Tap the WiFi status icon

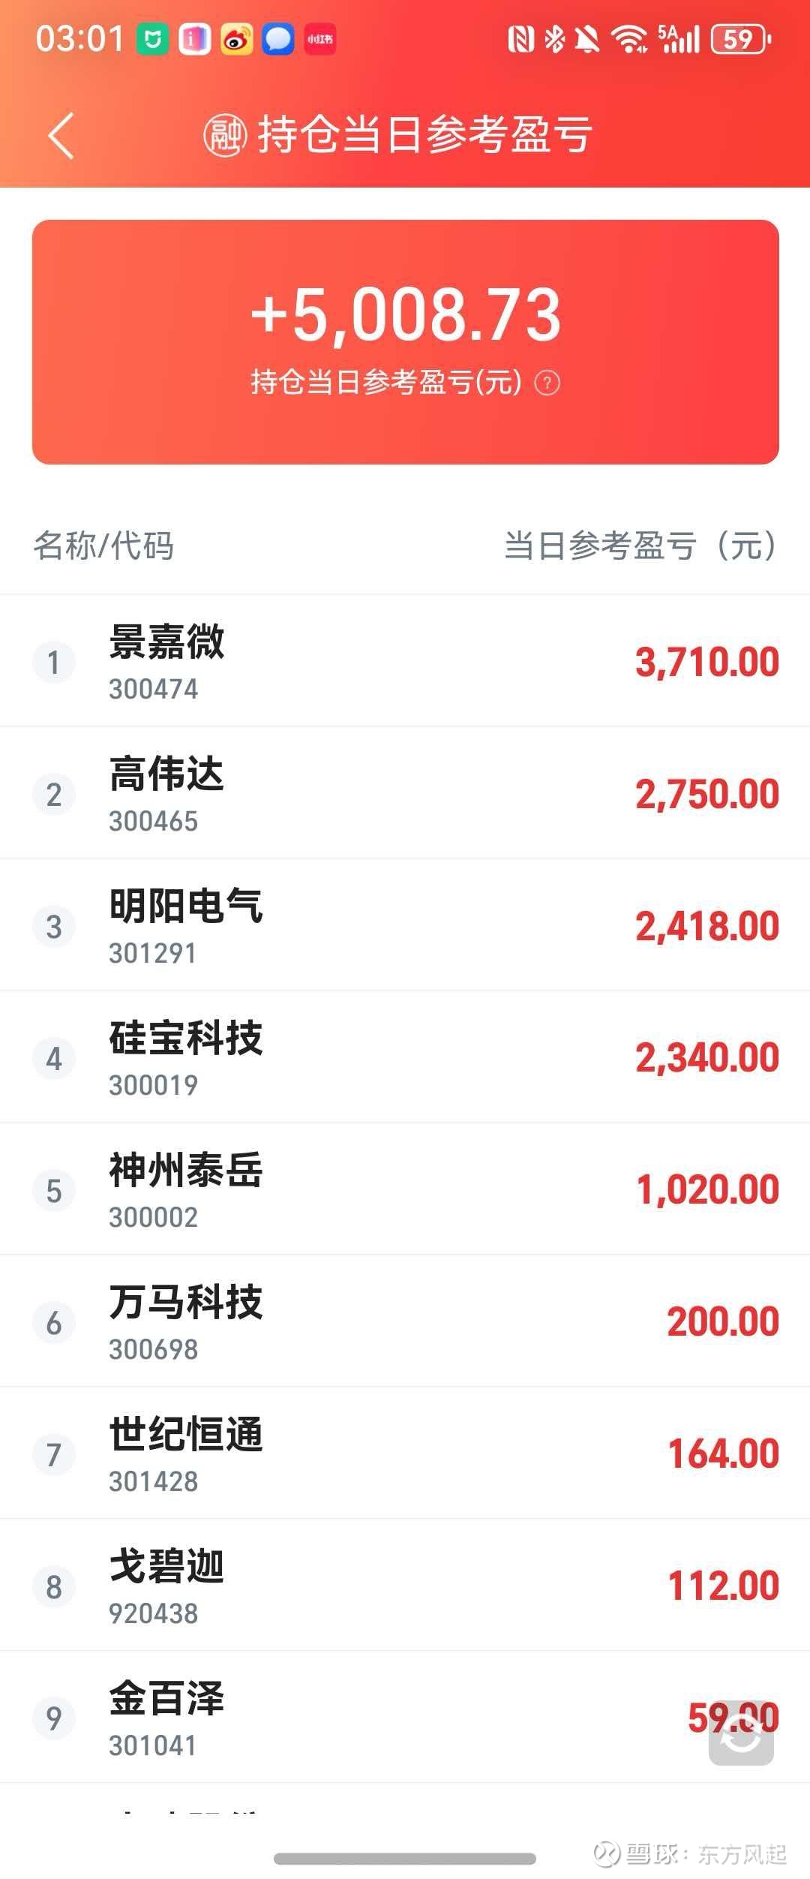click(x=628, y=40)
